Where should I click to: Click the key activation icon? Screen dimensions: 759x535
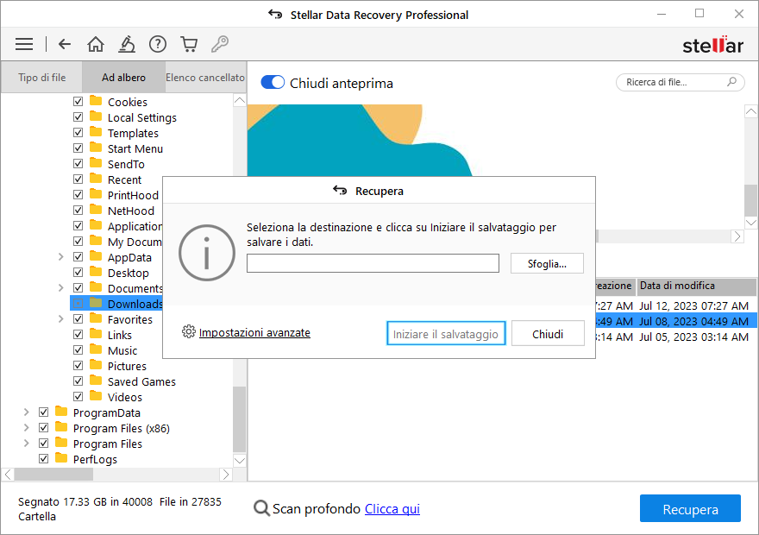220,44
